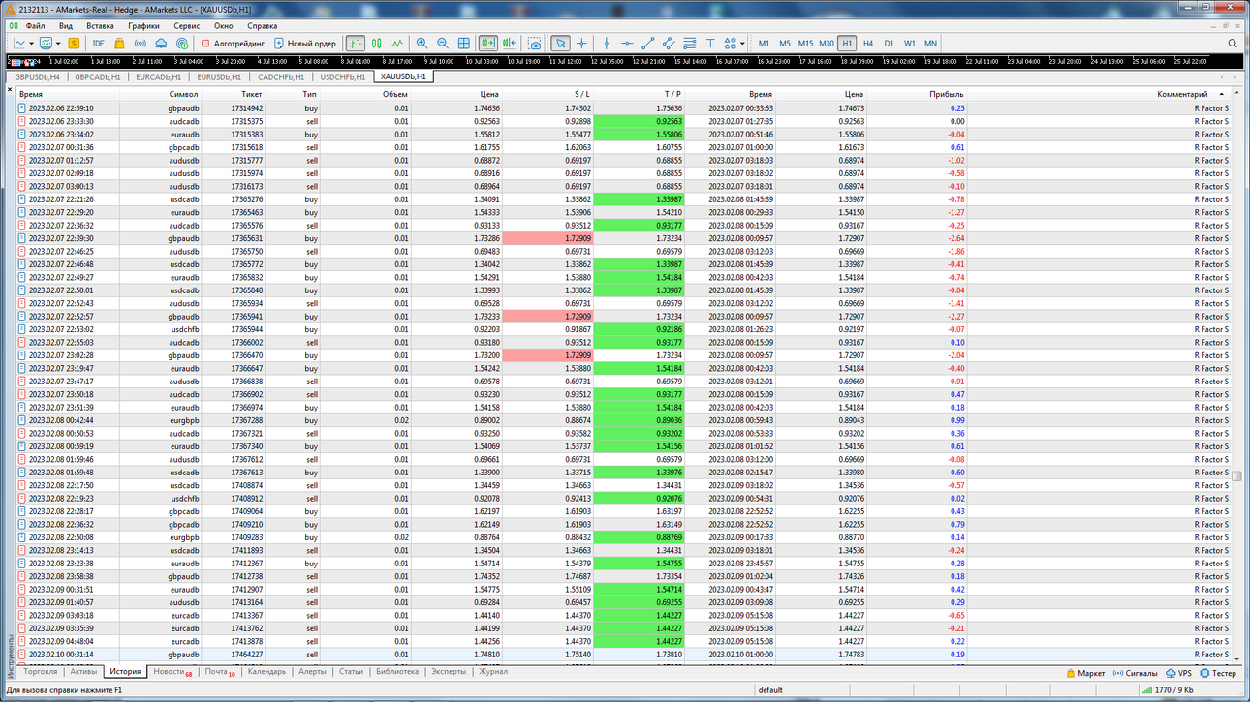1250x702 pixels.
Task: Select the H1 timeframe button
Action: [x=847, y=44]
